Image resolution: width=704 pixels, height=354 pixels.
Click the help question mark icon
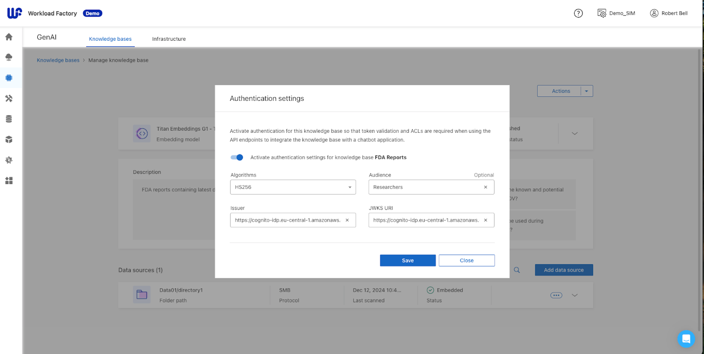click(x=579, y=13)
